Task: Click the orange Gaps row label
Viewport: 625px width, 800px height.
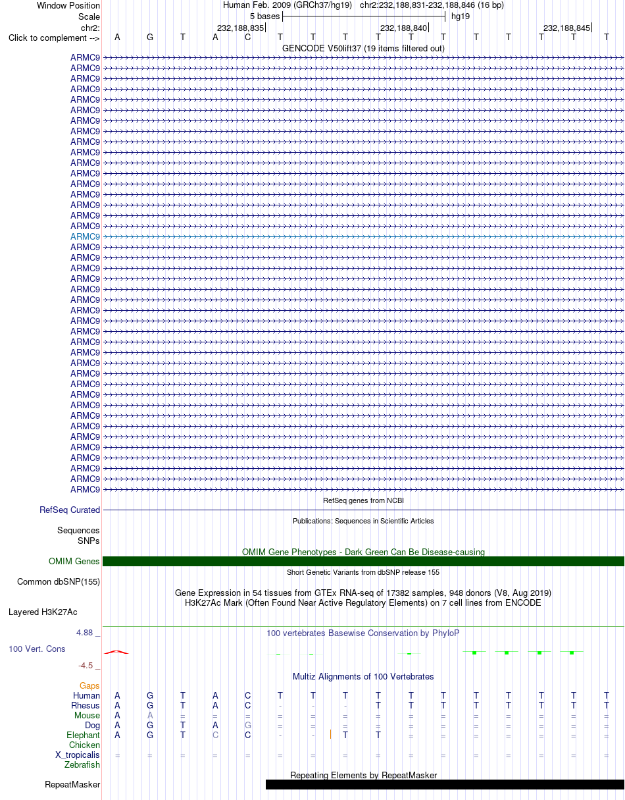Action: pos(89,685)
